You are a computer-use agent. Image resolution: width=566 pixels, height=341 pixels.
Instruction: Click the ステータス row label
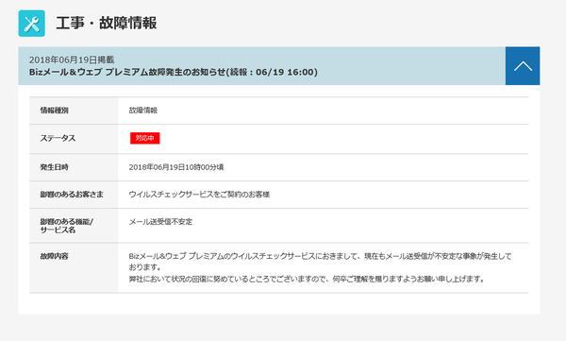(58, 138)
